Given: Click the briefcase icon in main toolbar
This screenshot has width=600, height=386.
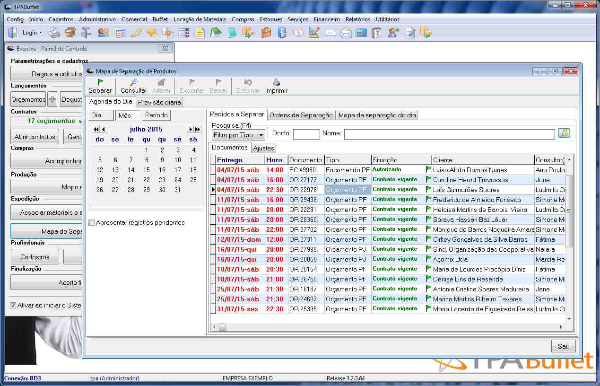Looking at the screenshot, I should point(266,33).
